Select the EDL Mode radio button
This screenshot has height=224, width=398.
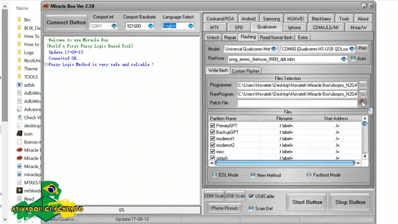(x=215, y=175)
